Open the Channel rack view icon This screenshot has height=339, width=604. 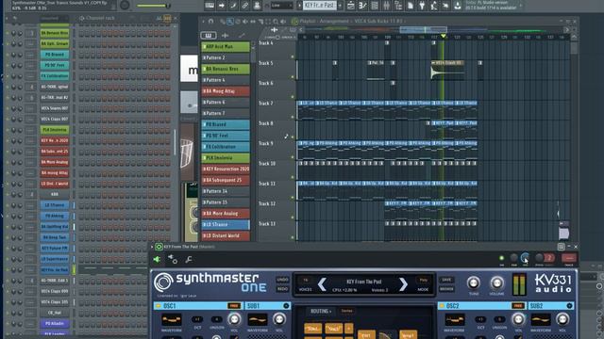(375, 6)
